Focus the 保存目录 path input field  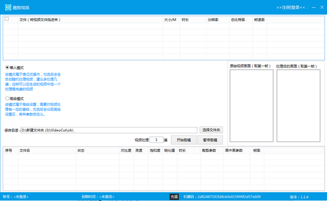click(x=109, y=130)
